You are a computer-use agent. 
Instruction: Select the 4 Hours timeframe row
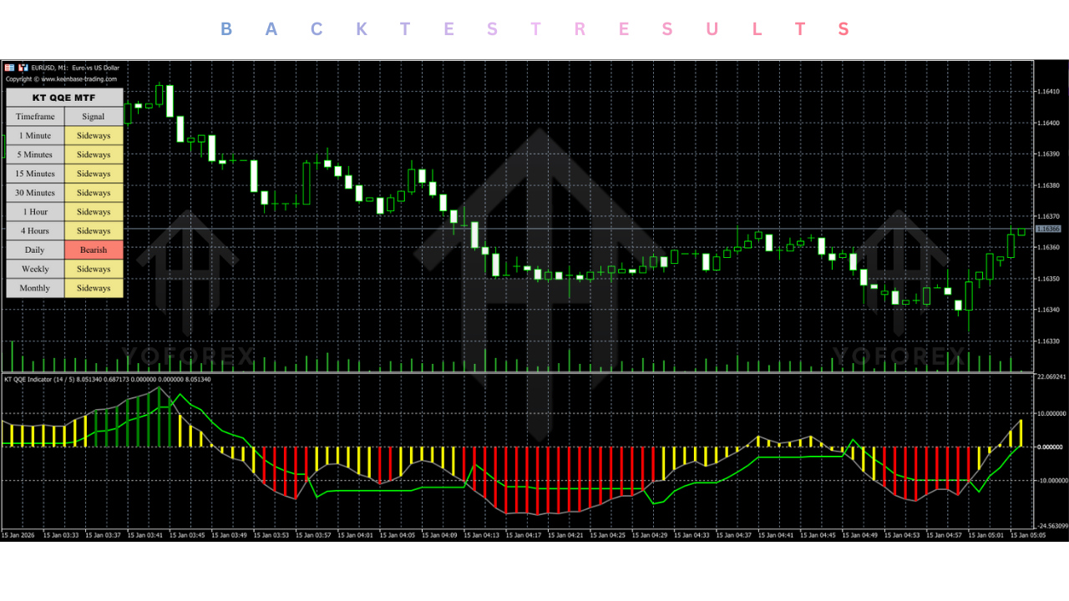click(x=34, y=230)
